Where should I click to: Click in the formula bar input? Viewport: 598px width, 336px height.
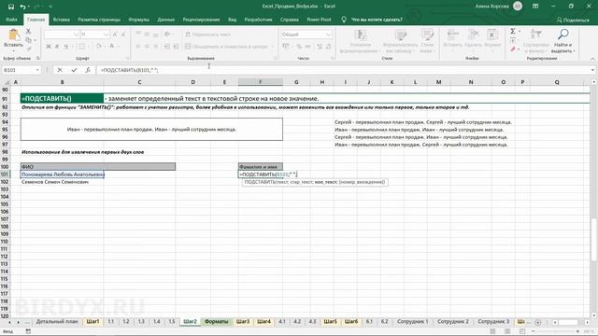point(343,70)
